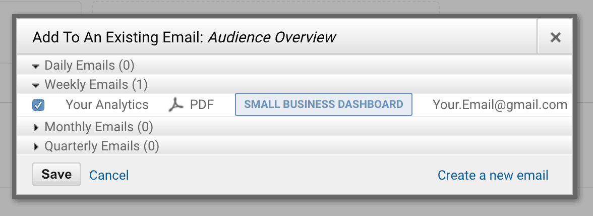
Task: Click the PDF format label text
Action: pos(202,105)
